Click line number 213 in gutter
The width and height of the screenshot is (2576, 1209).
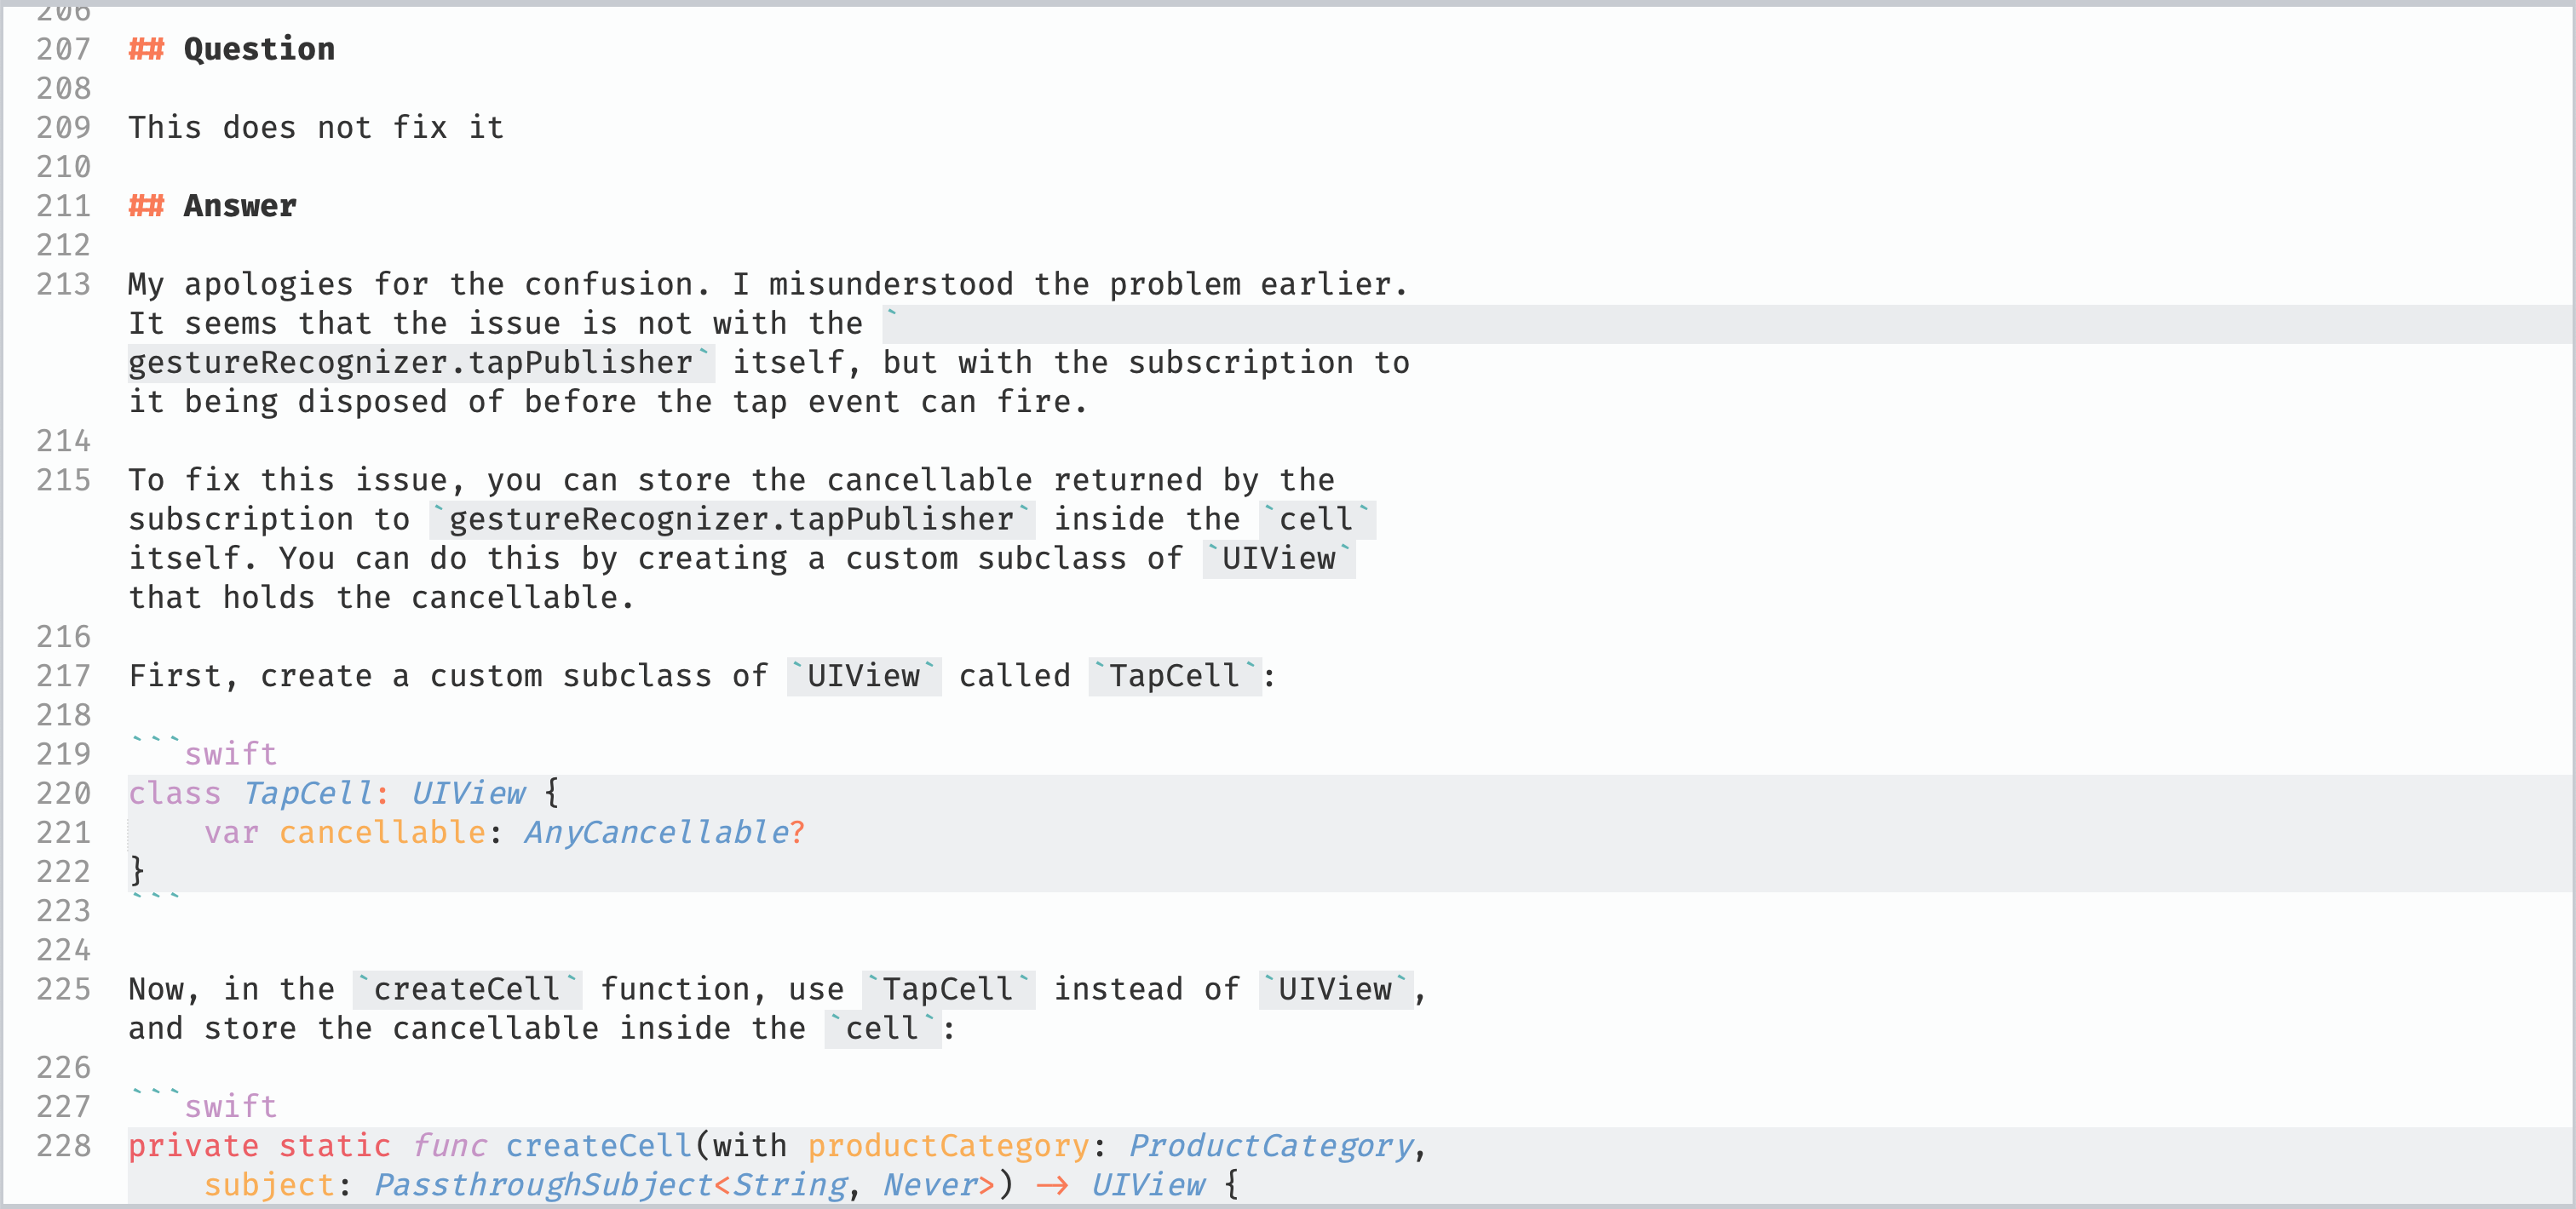(64, 284)
